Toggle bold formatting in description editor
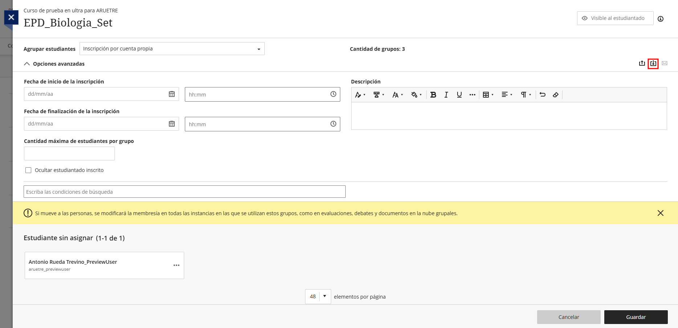678x328 pixels. [x=433, y=95]
